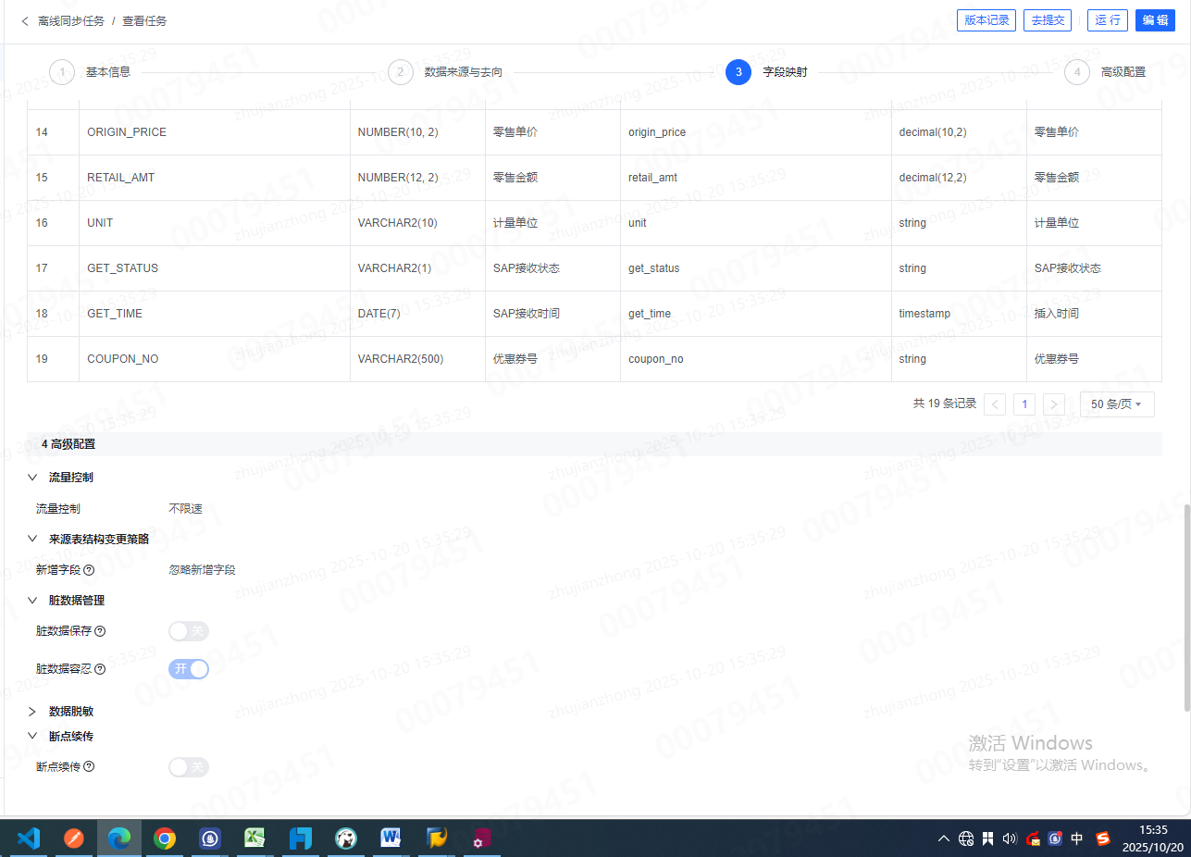This screenshot has width=1191, height=857.
Task: Go to next page in table pagination
Action: click(1053, 404)
